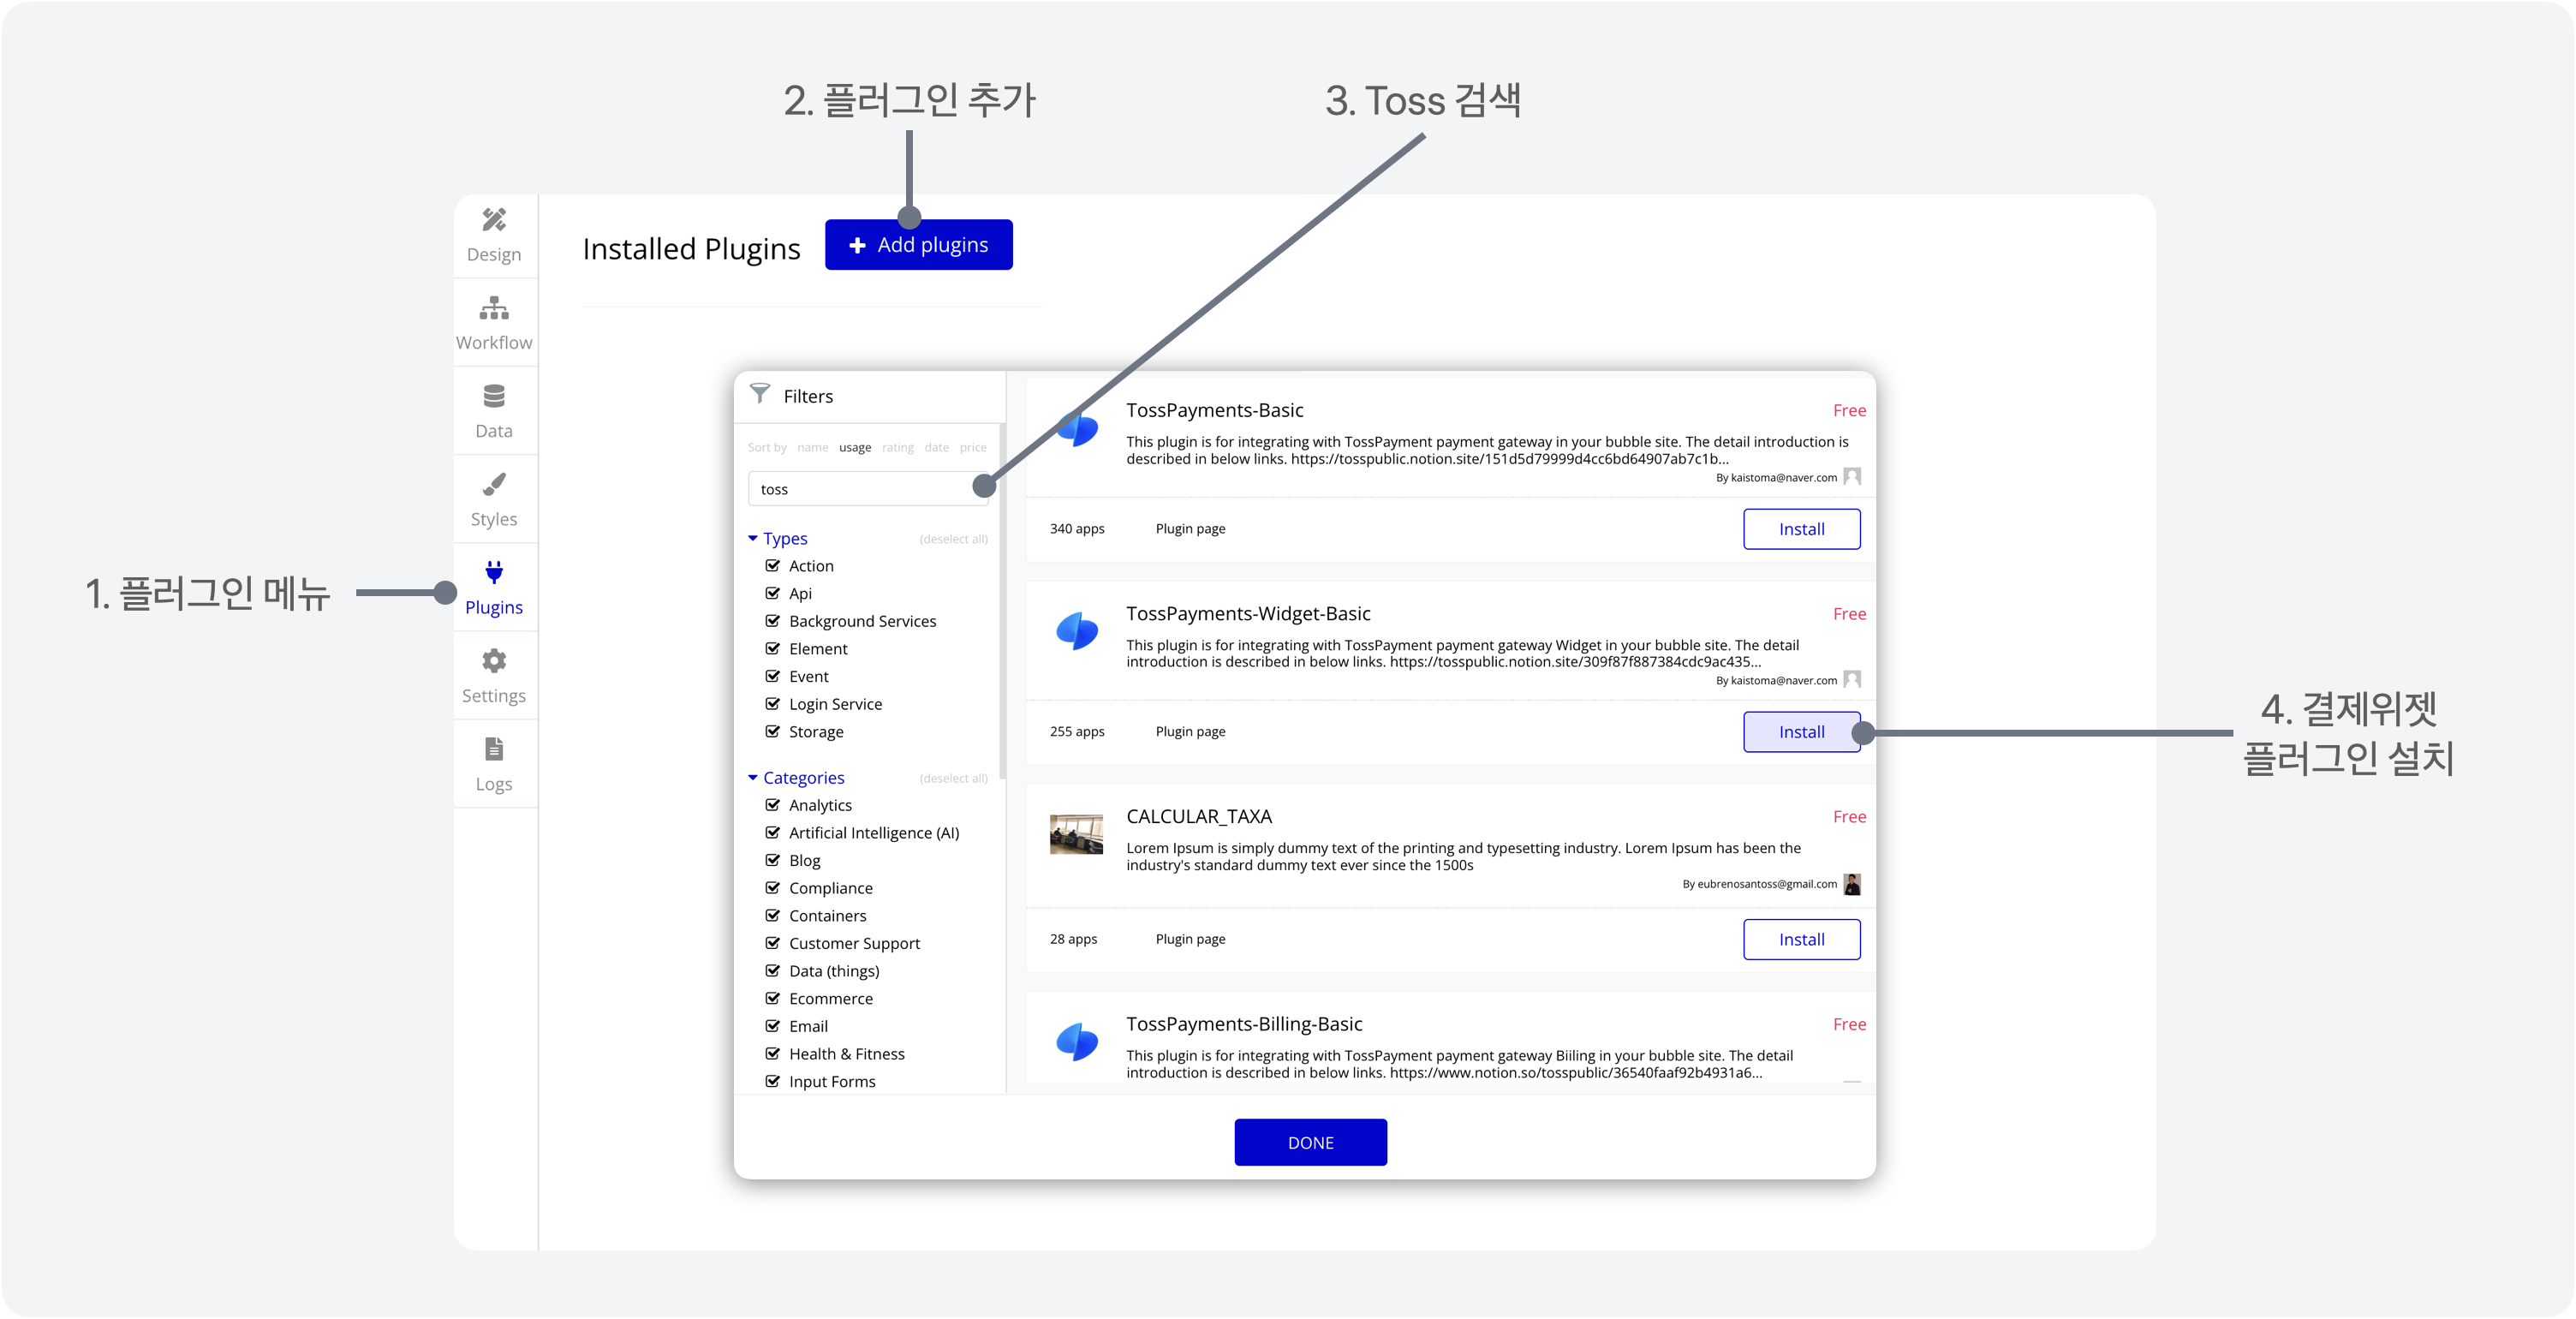Uncheck the Blog category checkbox
The image size is (2576, 1319).
(x=773, y=860)
